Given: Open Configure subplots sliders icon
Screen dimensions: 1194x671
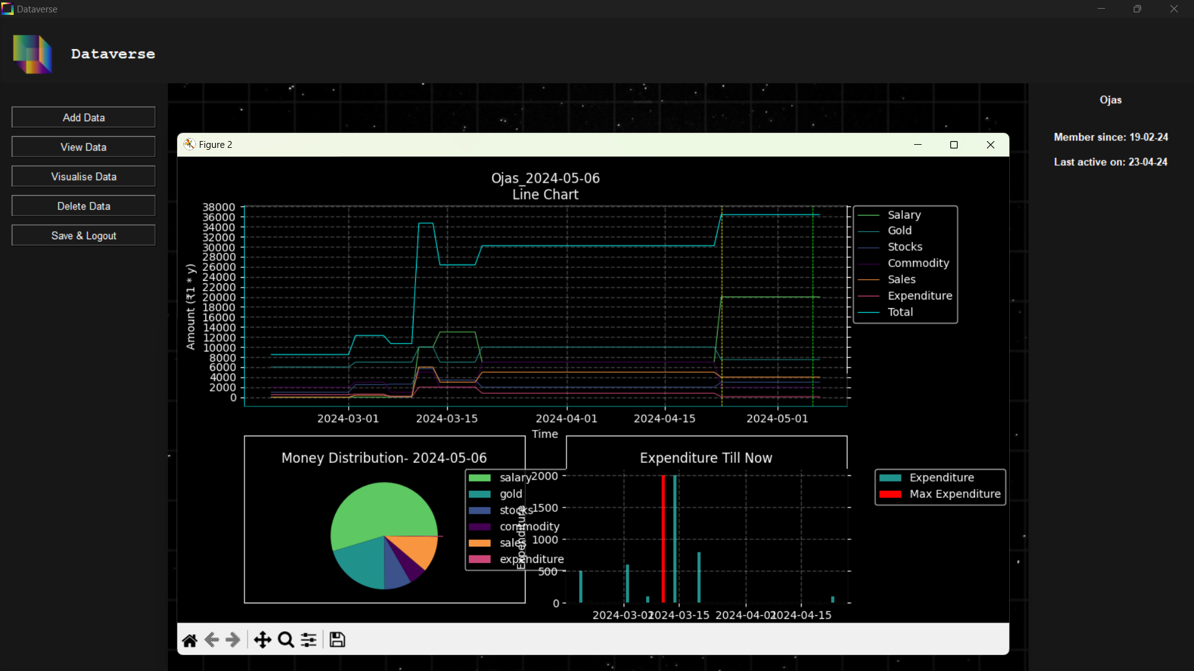Looking at the screenshot, I should tap(308, 640).
